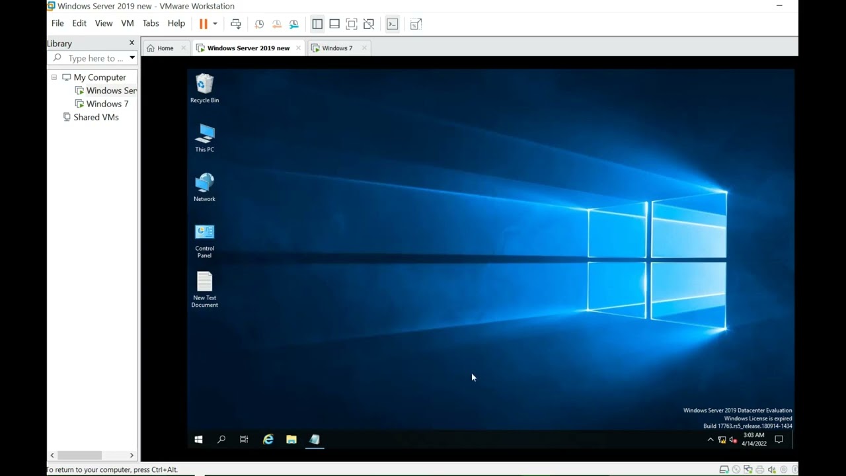
Task: Enter full screen mode
Action: (x=352, y=24)
